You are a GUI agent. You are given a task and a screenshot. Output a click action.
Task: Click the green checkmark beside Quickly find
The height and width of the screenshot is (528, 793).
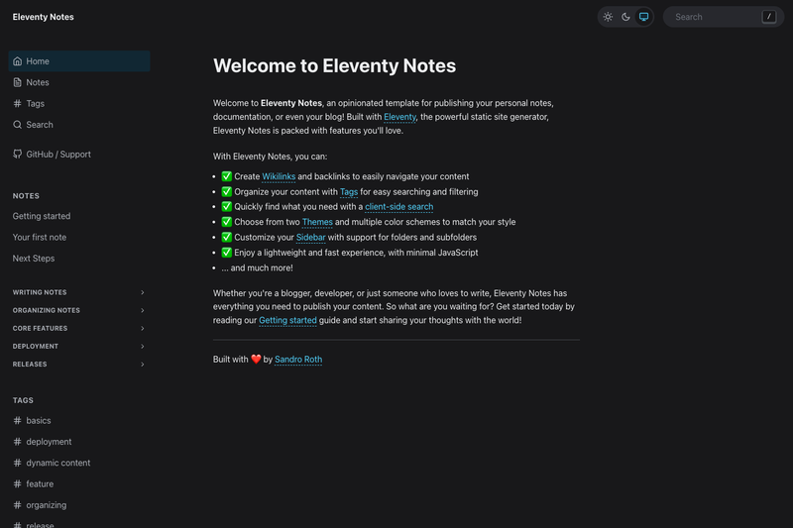227,207
